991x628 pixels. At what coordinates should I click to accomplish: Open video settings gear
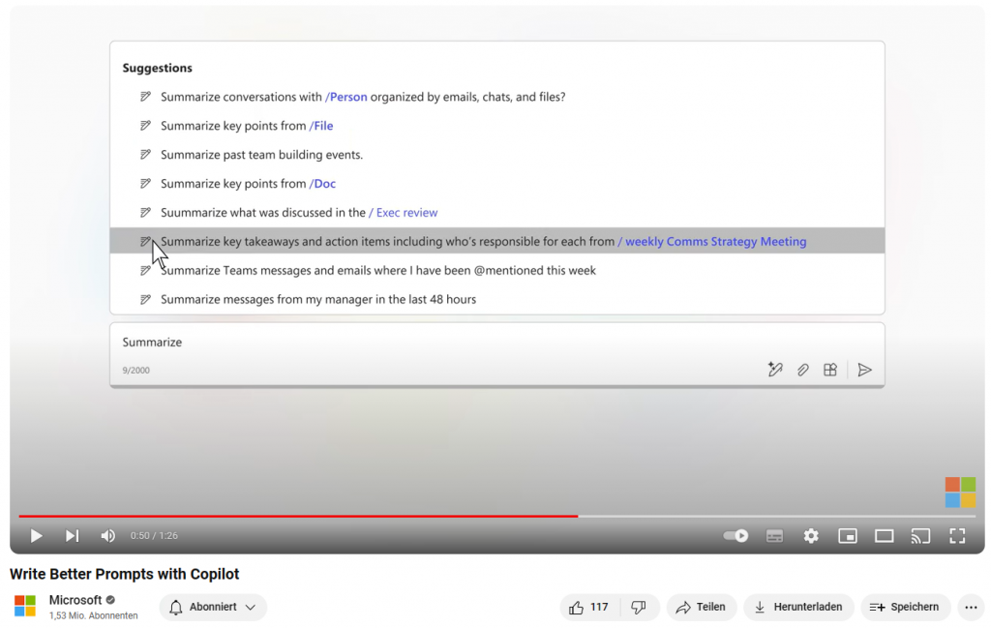coord(811,536)
